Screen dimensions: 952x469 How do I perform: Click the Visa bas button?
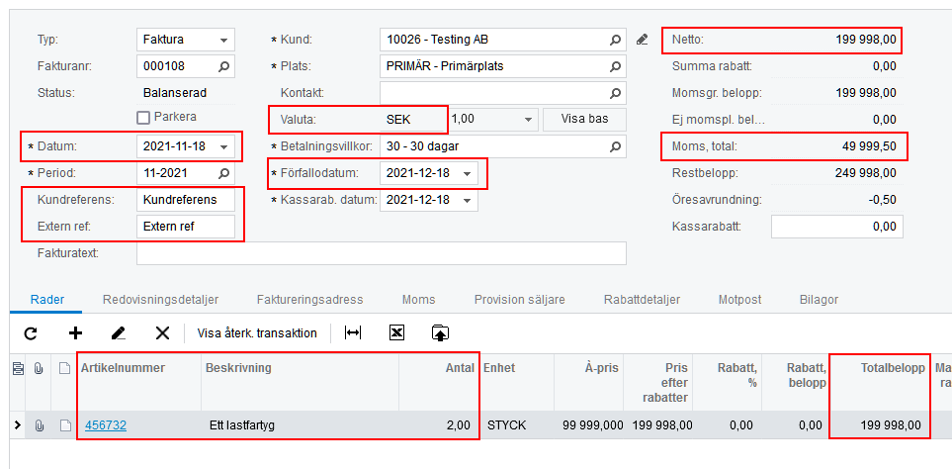tap(584, 119)
